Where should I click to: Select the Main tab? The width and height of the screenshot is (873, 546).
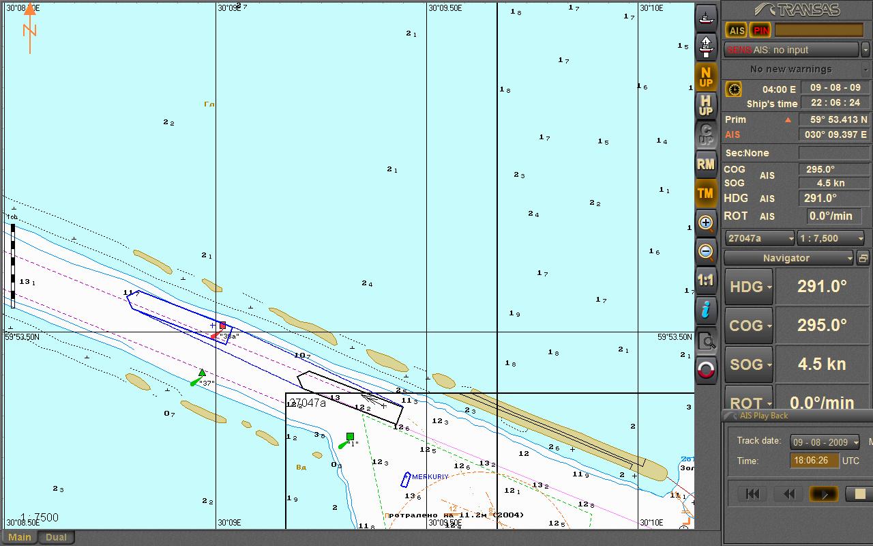pos(20,537)
